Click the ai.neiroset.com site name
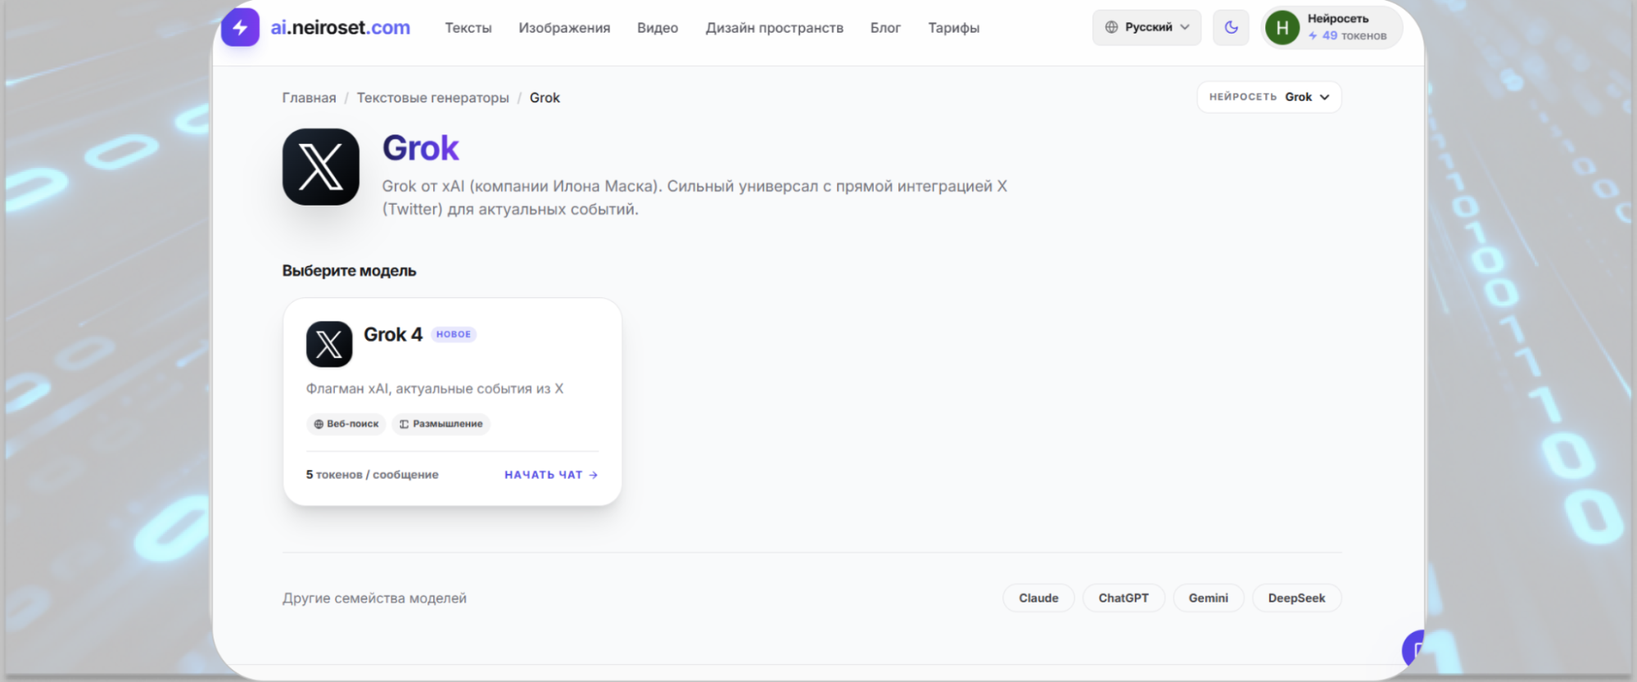The image size is (1637, 682). point(341,27)
